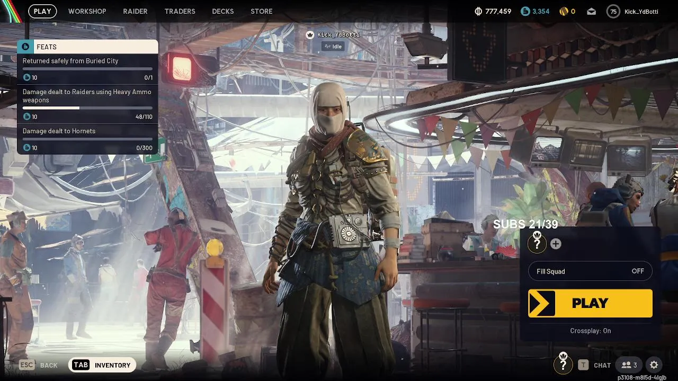Image resolution: width=678 pixels, height=381 pixels.
Task: Click the Idle status badge
Action: [333, 47]
